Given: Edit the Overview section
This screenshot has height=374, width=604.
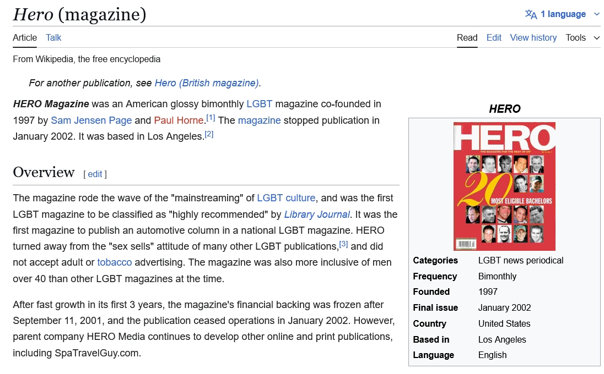Looking at the screenshot, I should (95, 174).
